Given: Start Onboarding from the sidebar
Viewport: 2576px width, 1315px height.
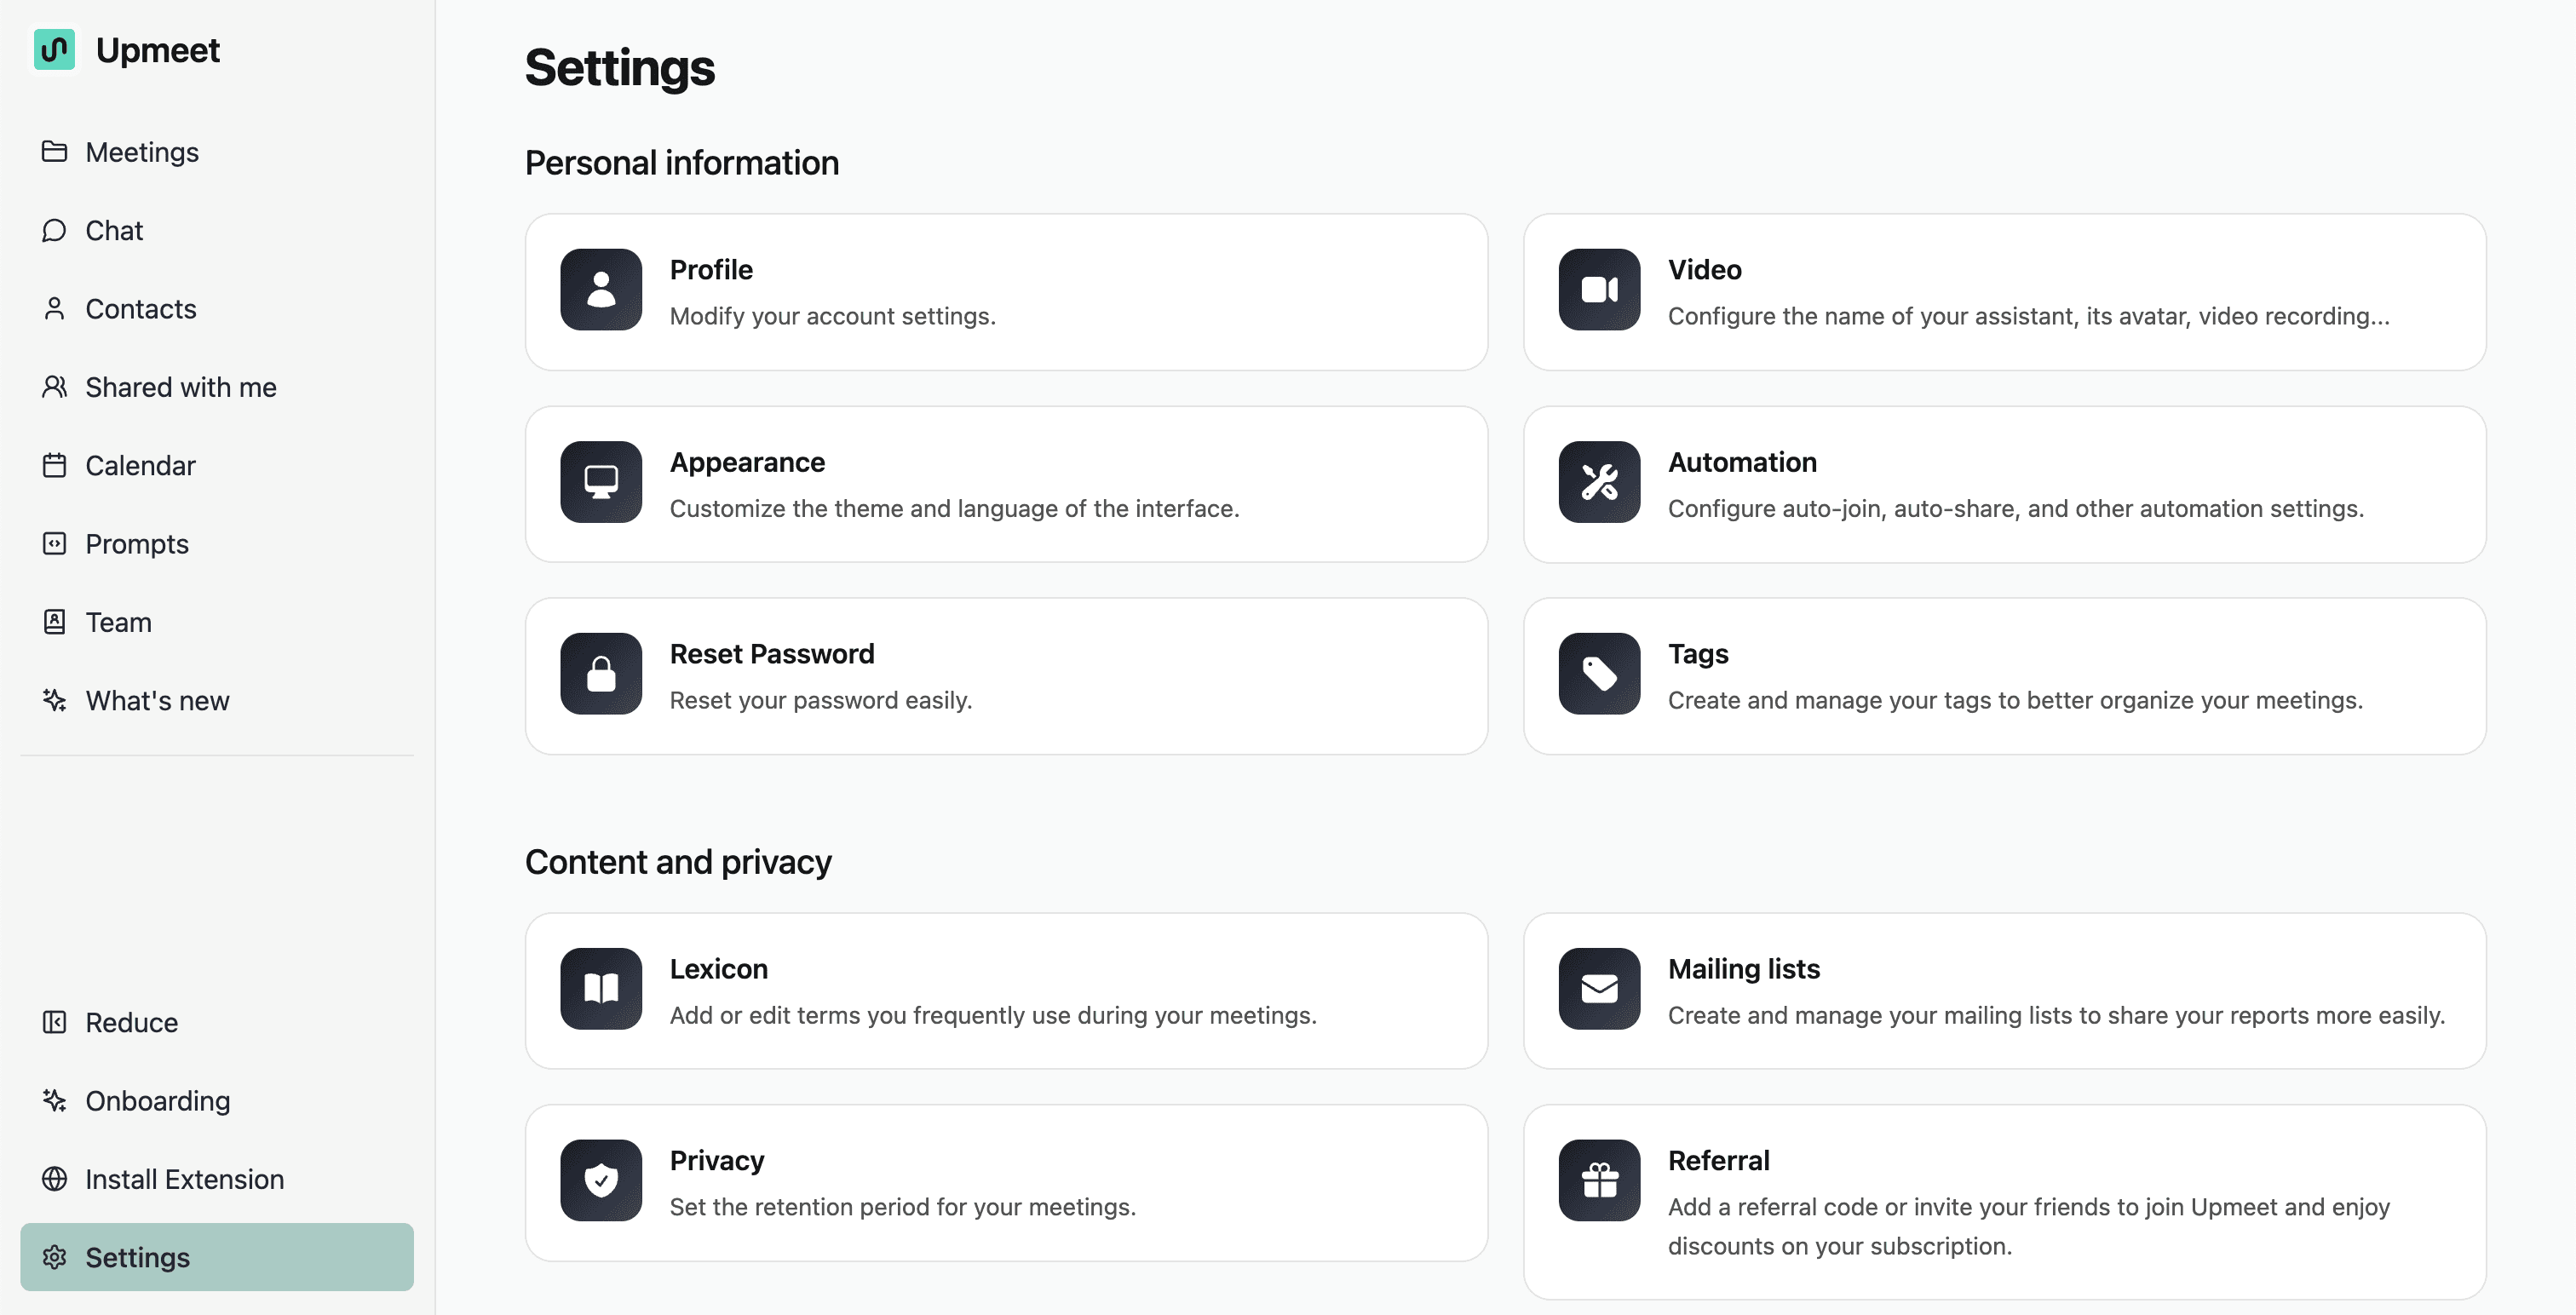Looking at the screenshot, I should click(x=157, y=1101).
